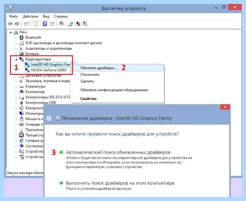Expand the Звуковые, игровые tree node

coord(16,81)
